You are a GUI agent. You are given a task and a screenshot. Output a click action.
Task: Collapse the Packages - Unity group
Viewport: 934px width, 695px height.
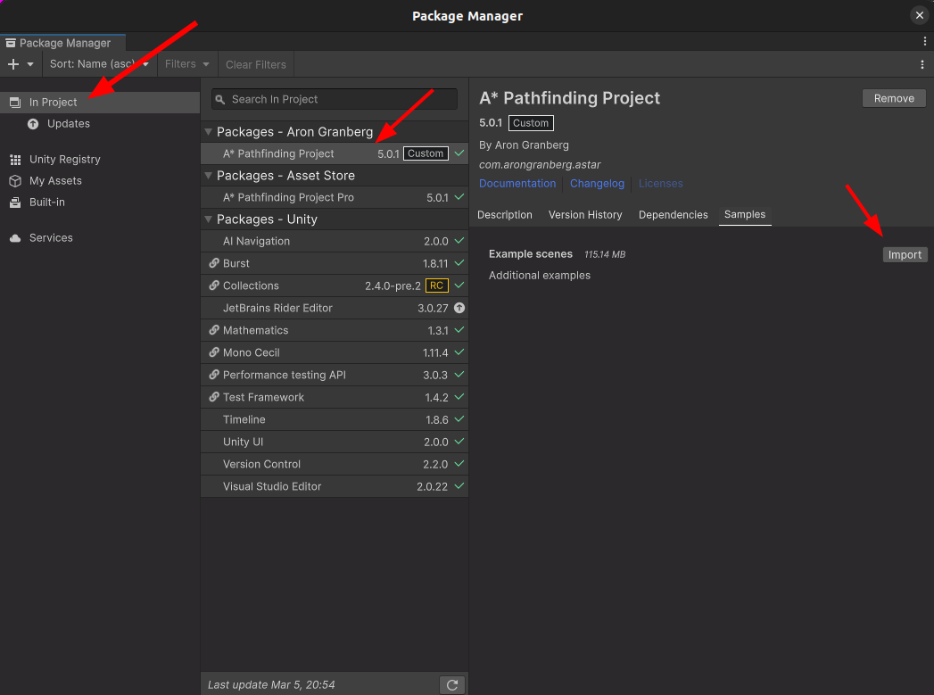pyautogui.click(x=209, y=219)
